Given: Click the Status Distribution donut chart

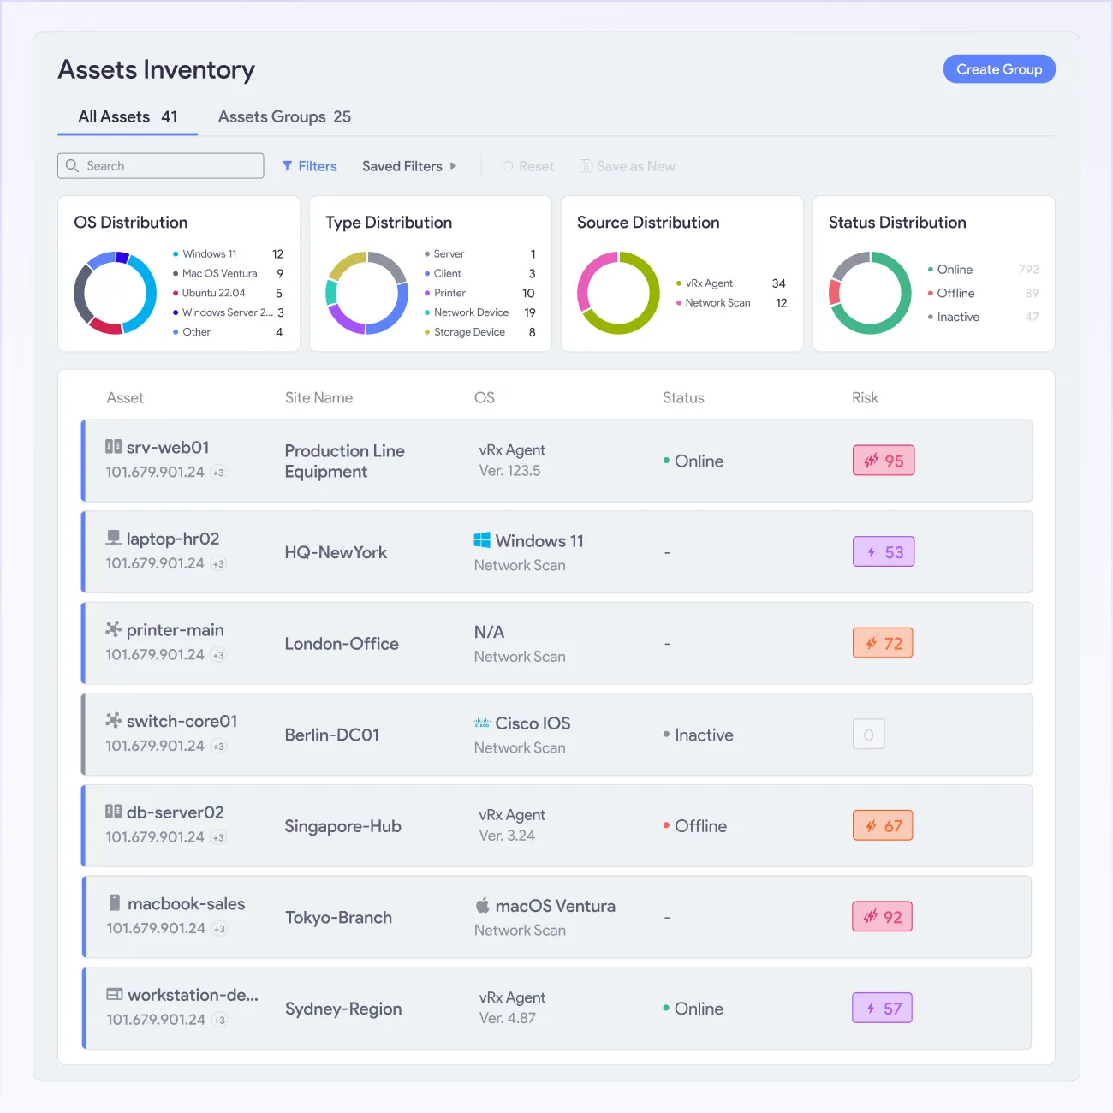Looking at the screenshot, I should 870,293.
